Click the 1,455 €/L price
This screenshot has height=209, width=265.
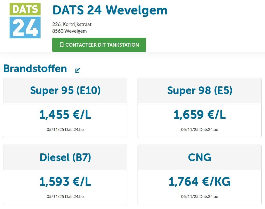65,115
